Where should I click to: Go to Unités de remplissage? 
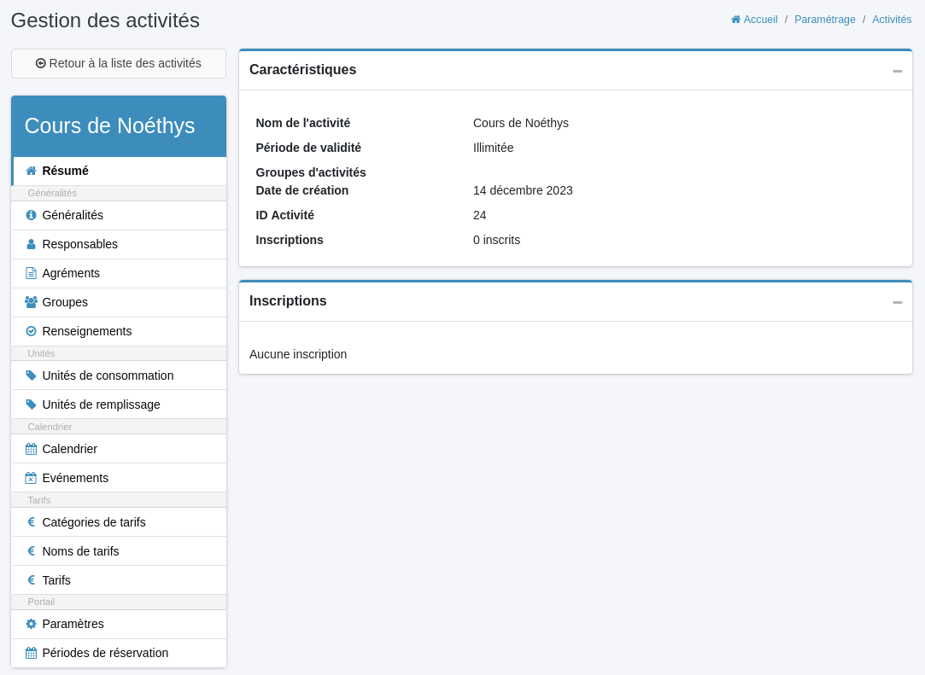pos(101,404)
